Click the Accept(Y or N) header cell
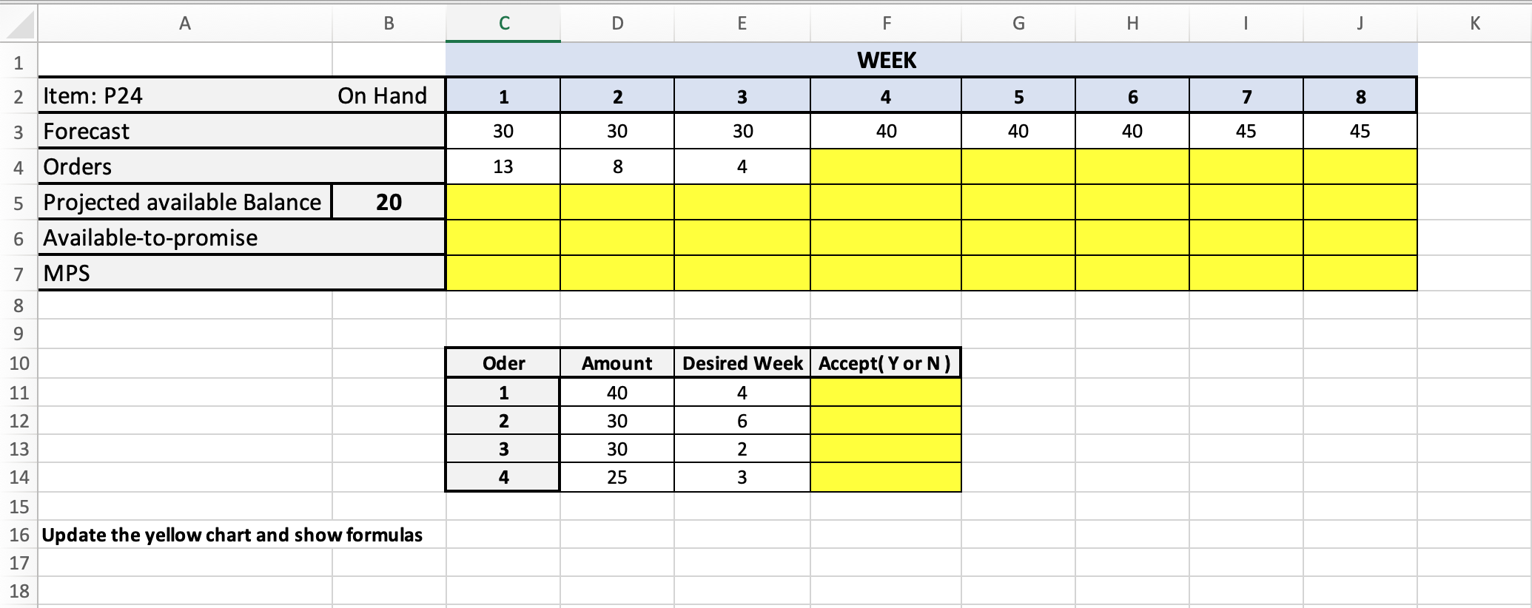 [884, 362]
